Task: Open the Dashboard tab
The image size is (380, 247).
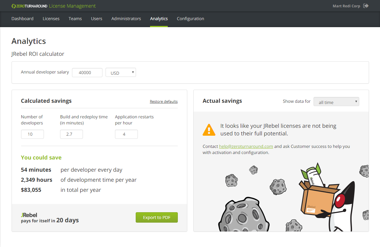Action: (23, 19)
